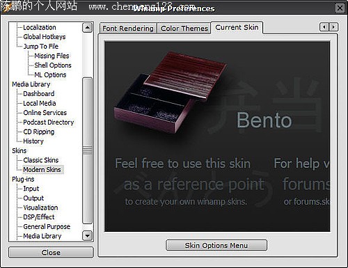Click the tree scroll down arrow

pyautogui.click(x=87, y=236)
